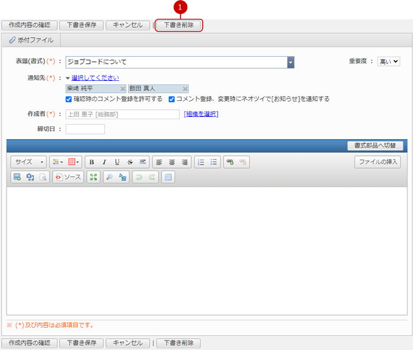
Task: Click bottom 下書き削除 button
Action: [x=179, y=343]
